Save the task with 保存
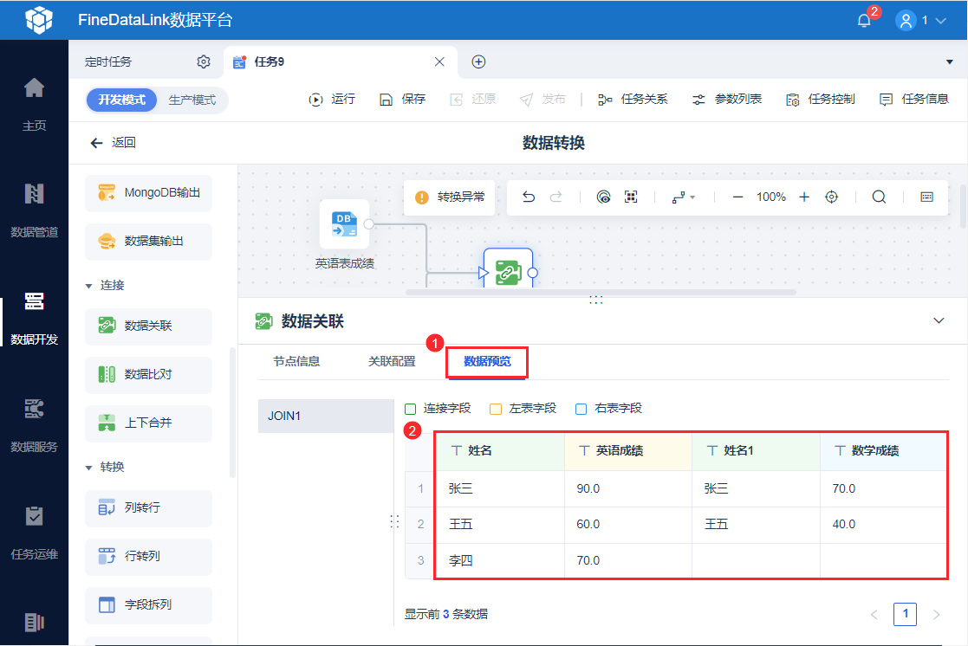 [x=402, y=100]
